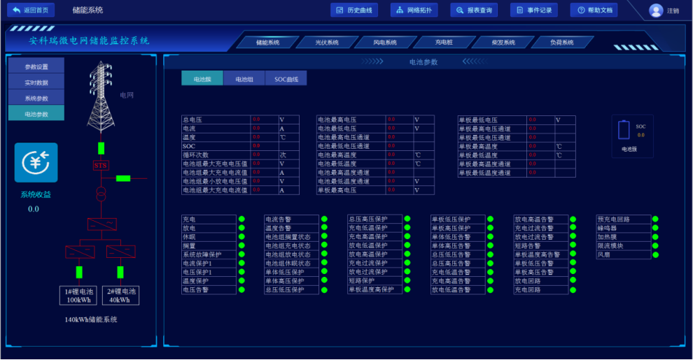Click the 返回首页 back arrow icon

(x=16, y=10)
